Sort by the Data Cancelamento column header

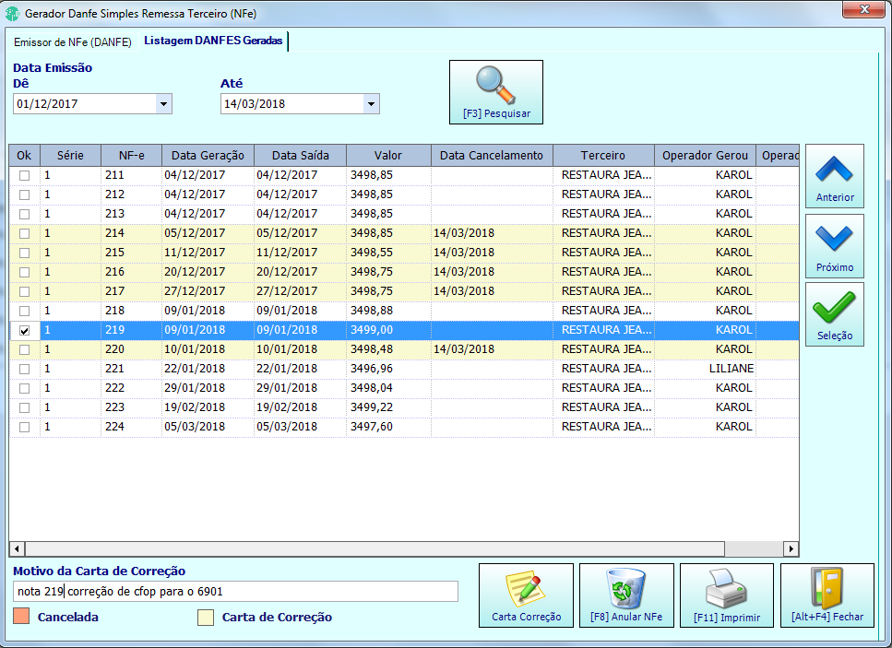coord(492,155)
